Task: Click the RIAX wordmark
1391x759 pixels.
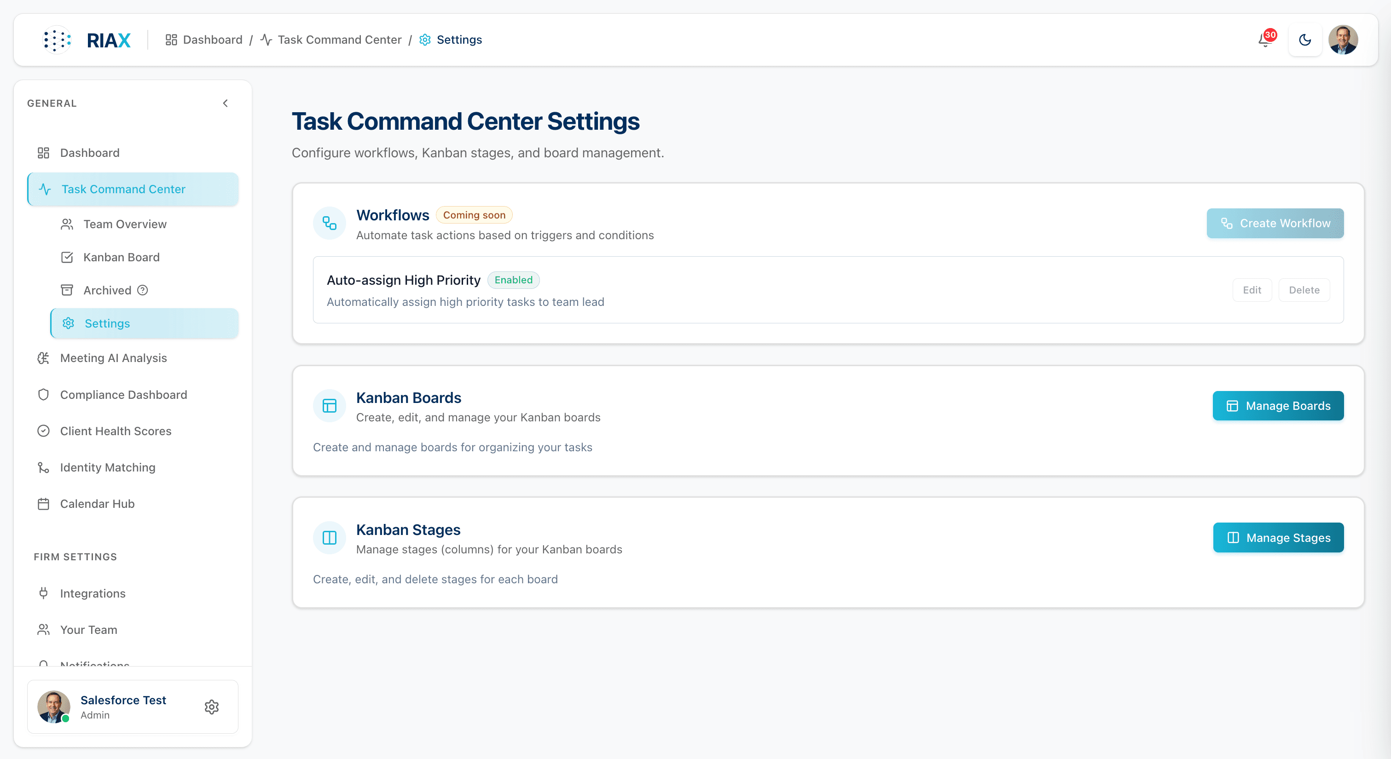Action: pos(109,40)
